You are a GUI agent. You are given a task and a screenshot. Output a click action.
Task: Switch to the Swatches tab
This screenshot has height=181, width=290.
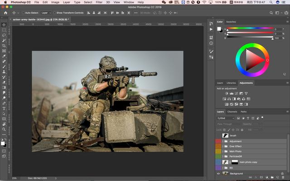231,22
